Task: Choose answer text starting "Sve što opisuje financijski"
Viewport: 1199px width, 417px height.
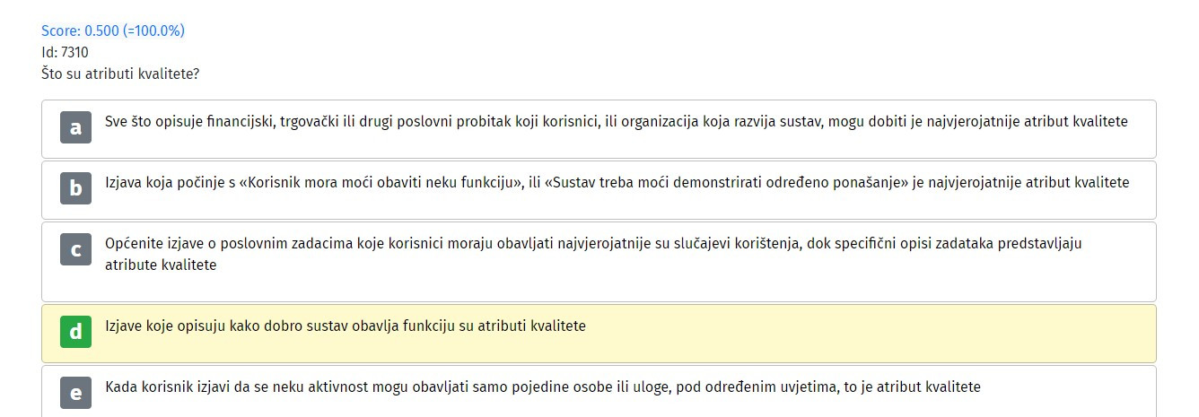Action: point(617,121)
